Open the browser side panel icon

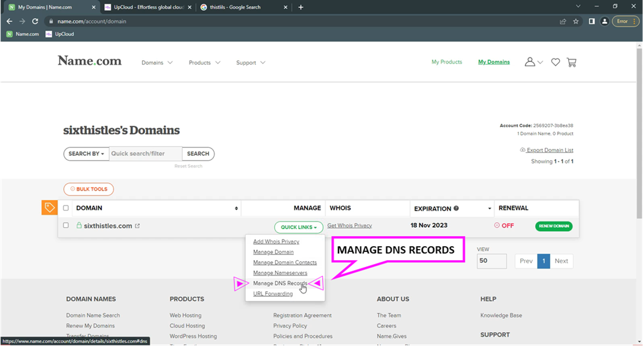coord(592,21)
